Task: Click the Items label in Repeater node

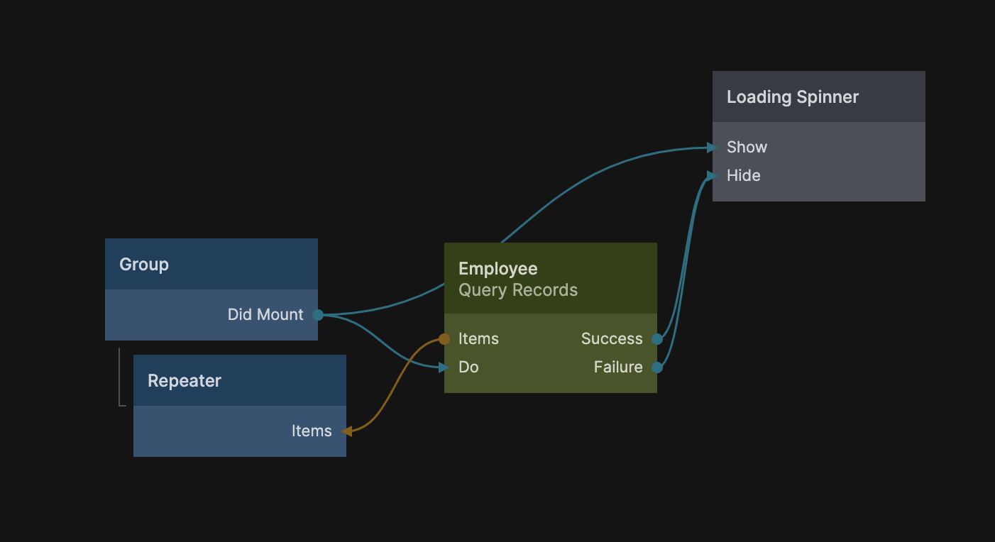Action: (x=312, y=431)
